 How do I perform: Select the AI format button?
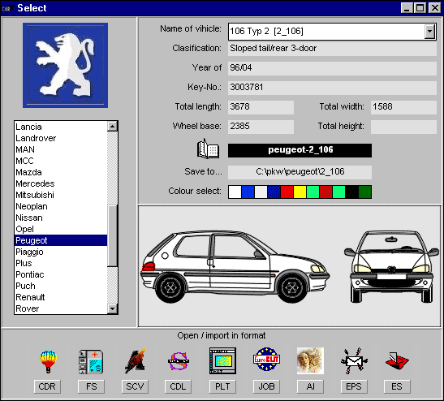click(x=310, y=386)
